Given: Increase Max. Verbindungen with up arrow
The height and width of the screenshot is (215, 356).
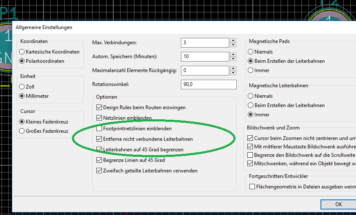Looking at the screenshot, I should pyautogui.click(x=233, y=40).
